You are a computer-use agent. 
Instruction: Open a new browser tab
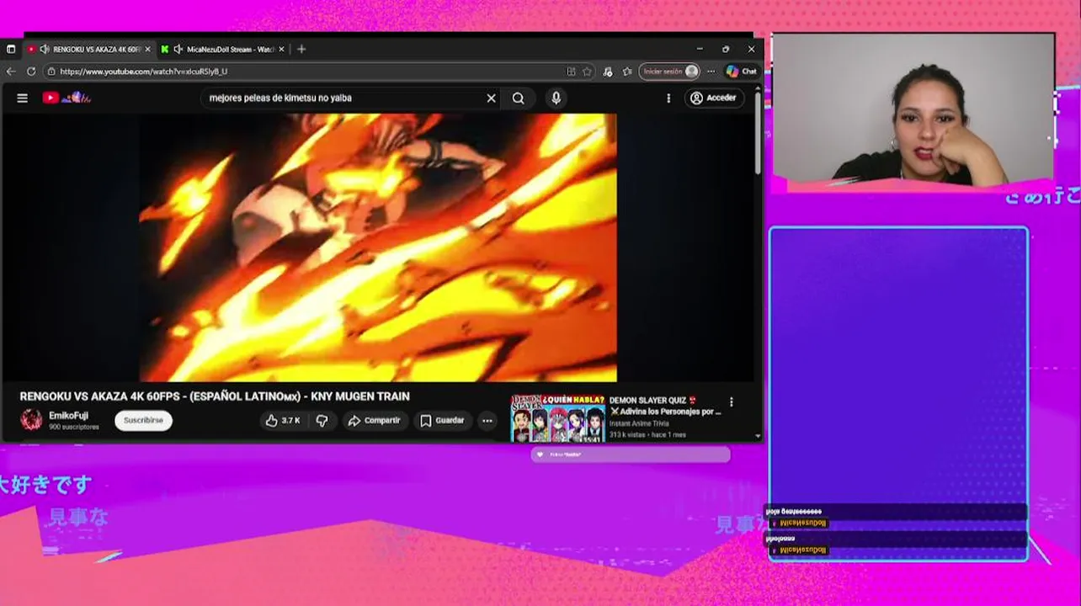(301, 49)
